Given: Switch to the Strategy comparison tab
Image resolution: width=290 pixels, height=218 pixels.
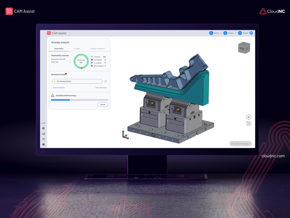Looking at the screenshot, I should 97,48.
